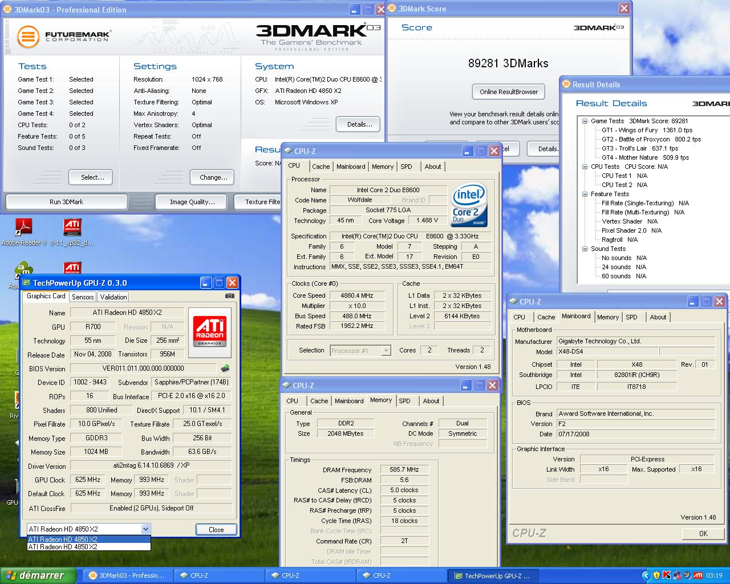730x584 pixels.
Task: Click the Select... tests button
Action: click(x=90, y=177)
